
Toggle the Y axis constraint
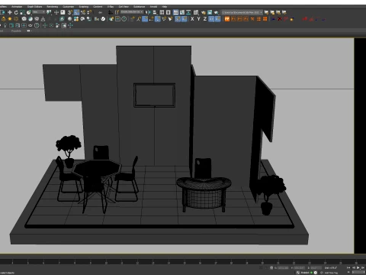click(198, 19)
